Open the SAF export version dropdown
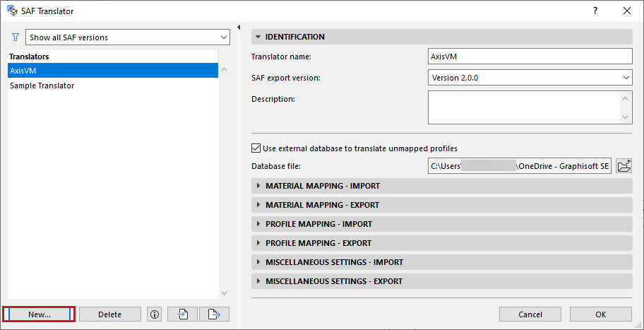This screenshot has width=644, height=330. [530, 78]
